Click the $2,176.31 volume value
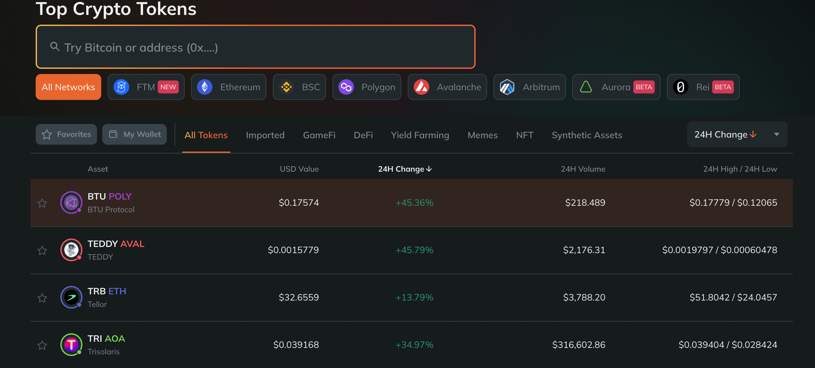This screenshot has width=815, height=368. (584, 250)
